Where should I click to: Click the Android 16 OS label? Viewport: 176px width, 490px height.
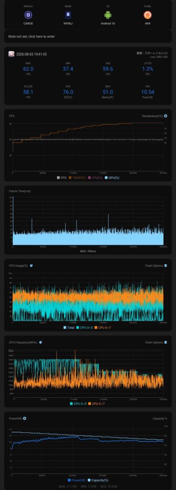pyautogui.click(x=108, y=23)
